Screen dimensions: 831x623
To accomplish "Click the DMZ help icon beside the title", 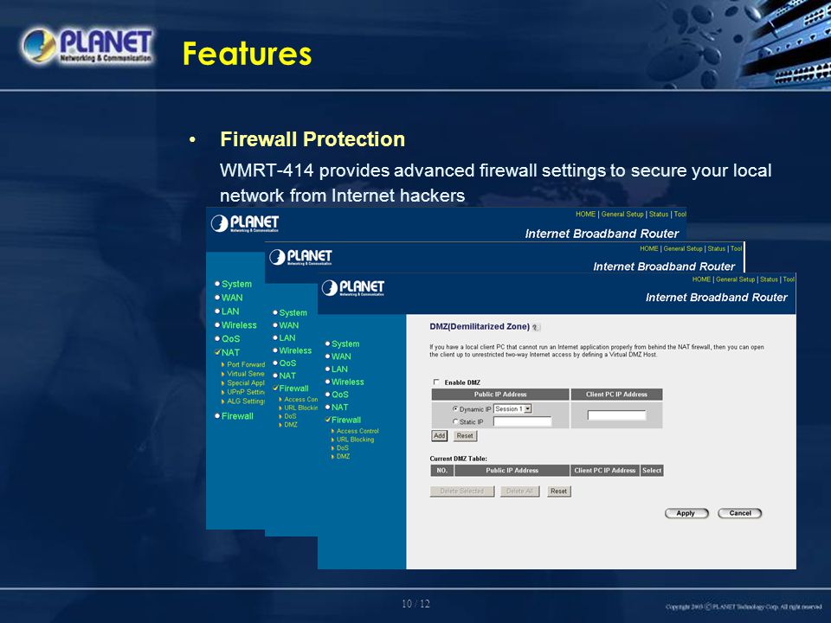I will tap(536, 327).
